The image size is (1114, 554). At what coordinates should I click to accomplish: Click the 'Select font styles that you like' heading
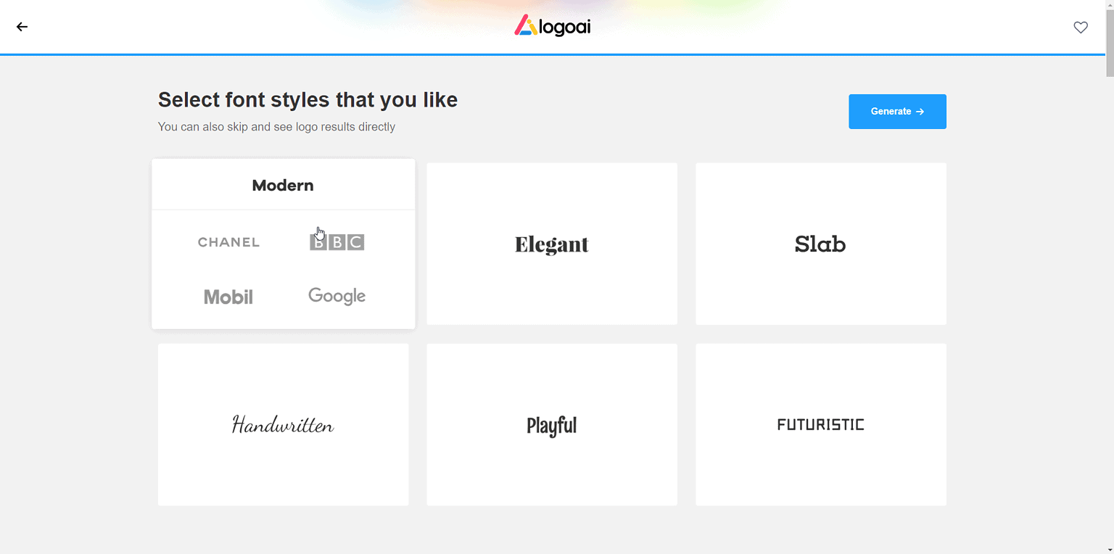click(x=308, y=99)
